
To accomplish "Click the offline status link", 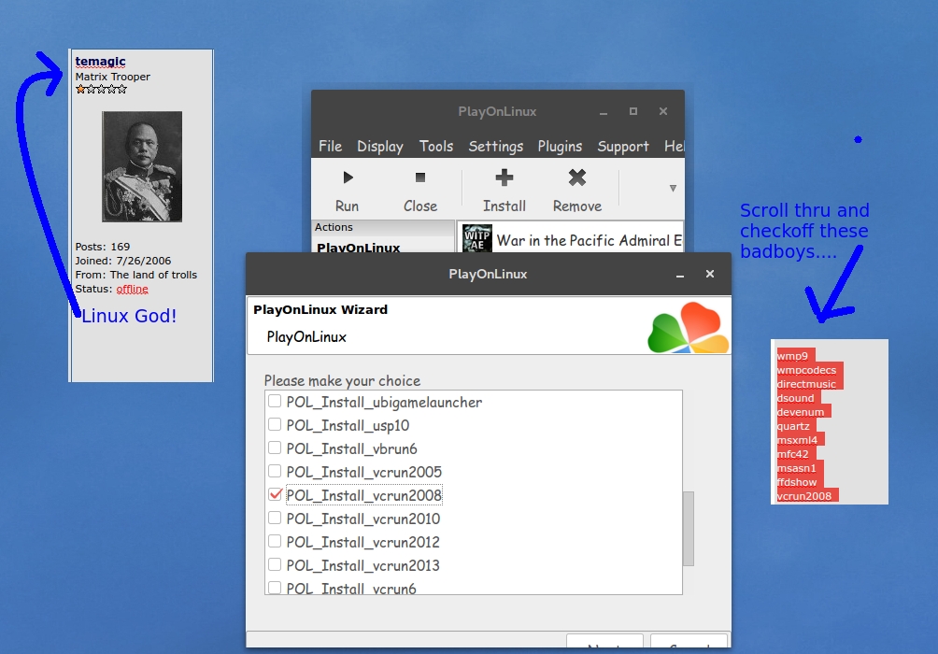I will (133, 289).
